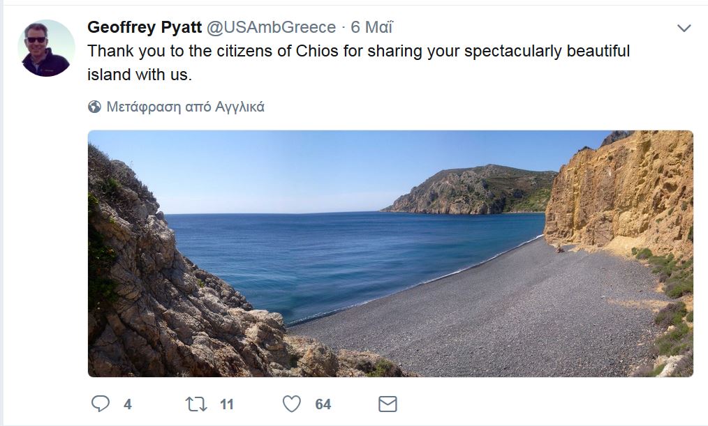This screenshot has height=426, width=708.
Task: View the 4 replies count
Action: tap(128, 404)
